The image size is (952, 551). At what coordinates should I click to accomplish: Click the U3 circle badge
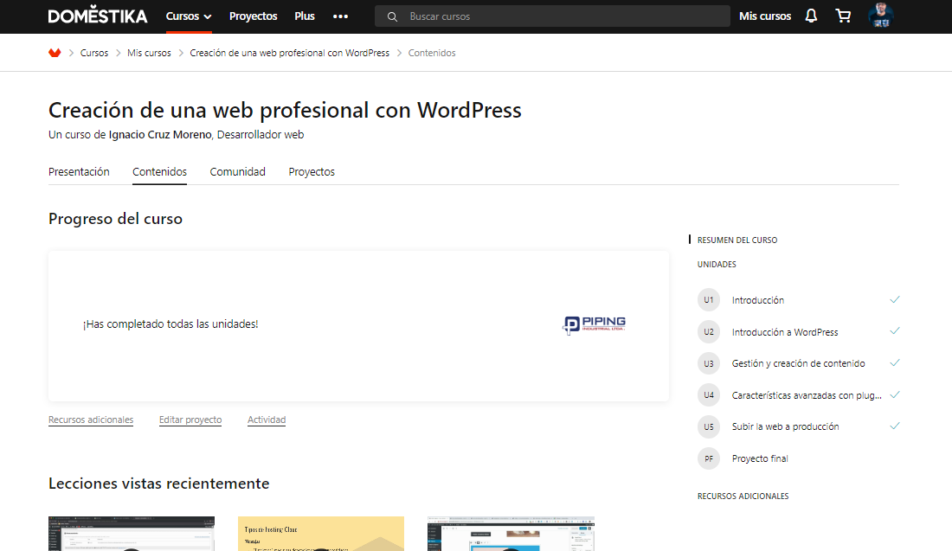pyautogui.click(x=709, y=363)
